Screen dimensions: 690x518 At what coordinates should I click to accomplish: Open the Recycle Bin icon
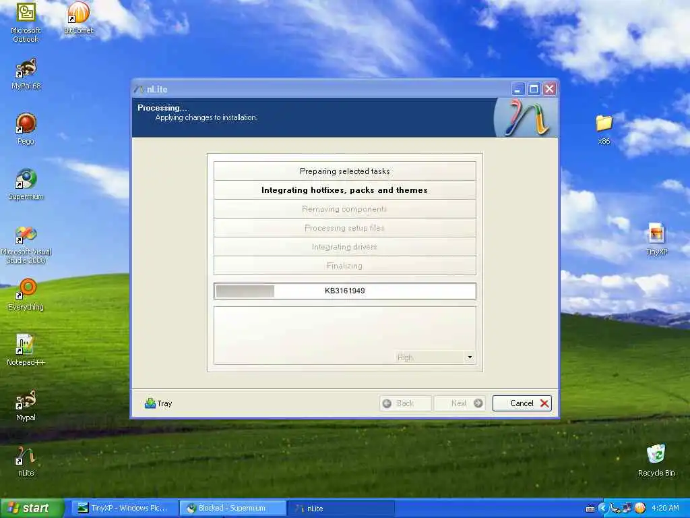point(656,460)
